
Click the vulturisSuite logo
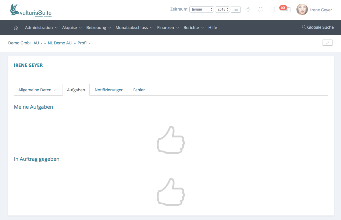[x=31, y=10]
